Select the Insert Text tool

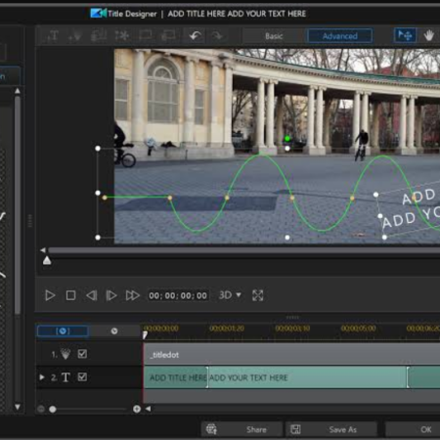[x=53, y=35]
